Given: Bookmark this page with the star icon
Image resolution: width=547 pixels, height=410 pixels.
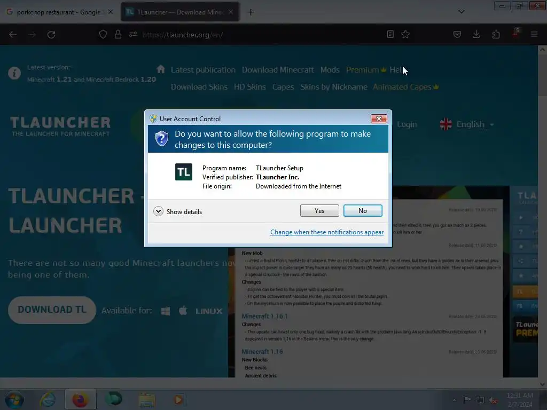Looking at the screenshot, I should [x=405, y=34].
